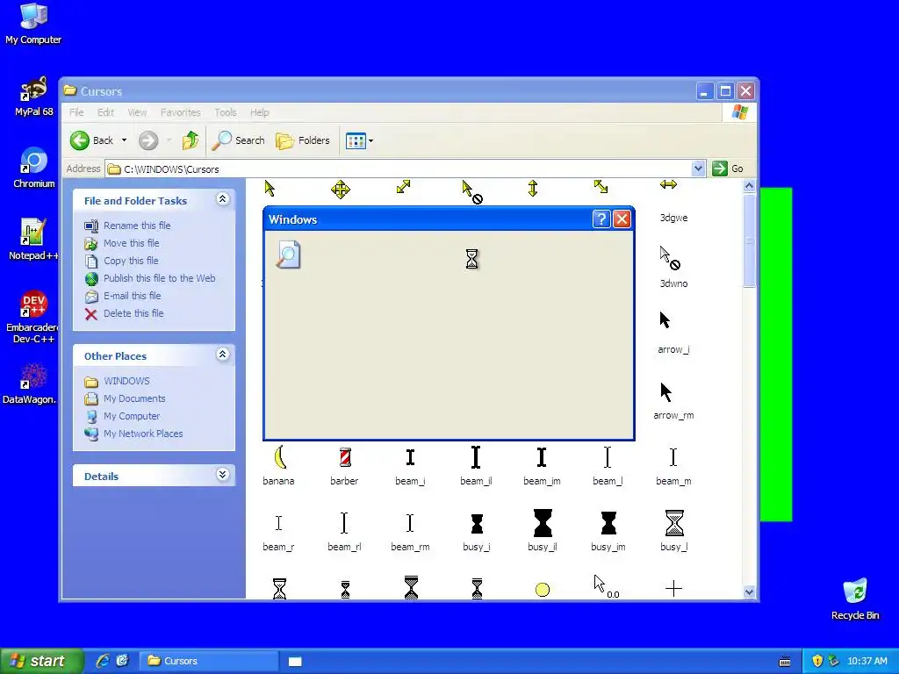Select the beam_l cursor icon
The image size is (899, 674).
click(608, 457)
